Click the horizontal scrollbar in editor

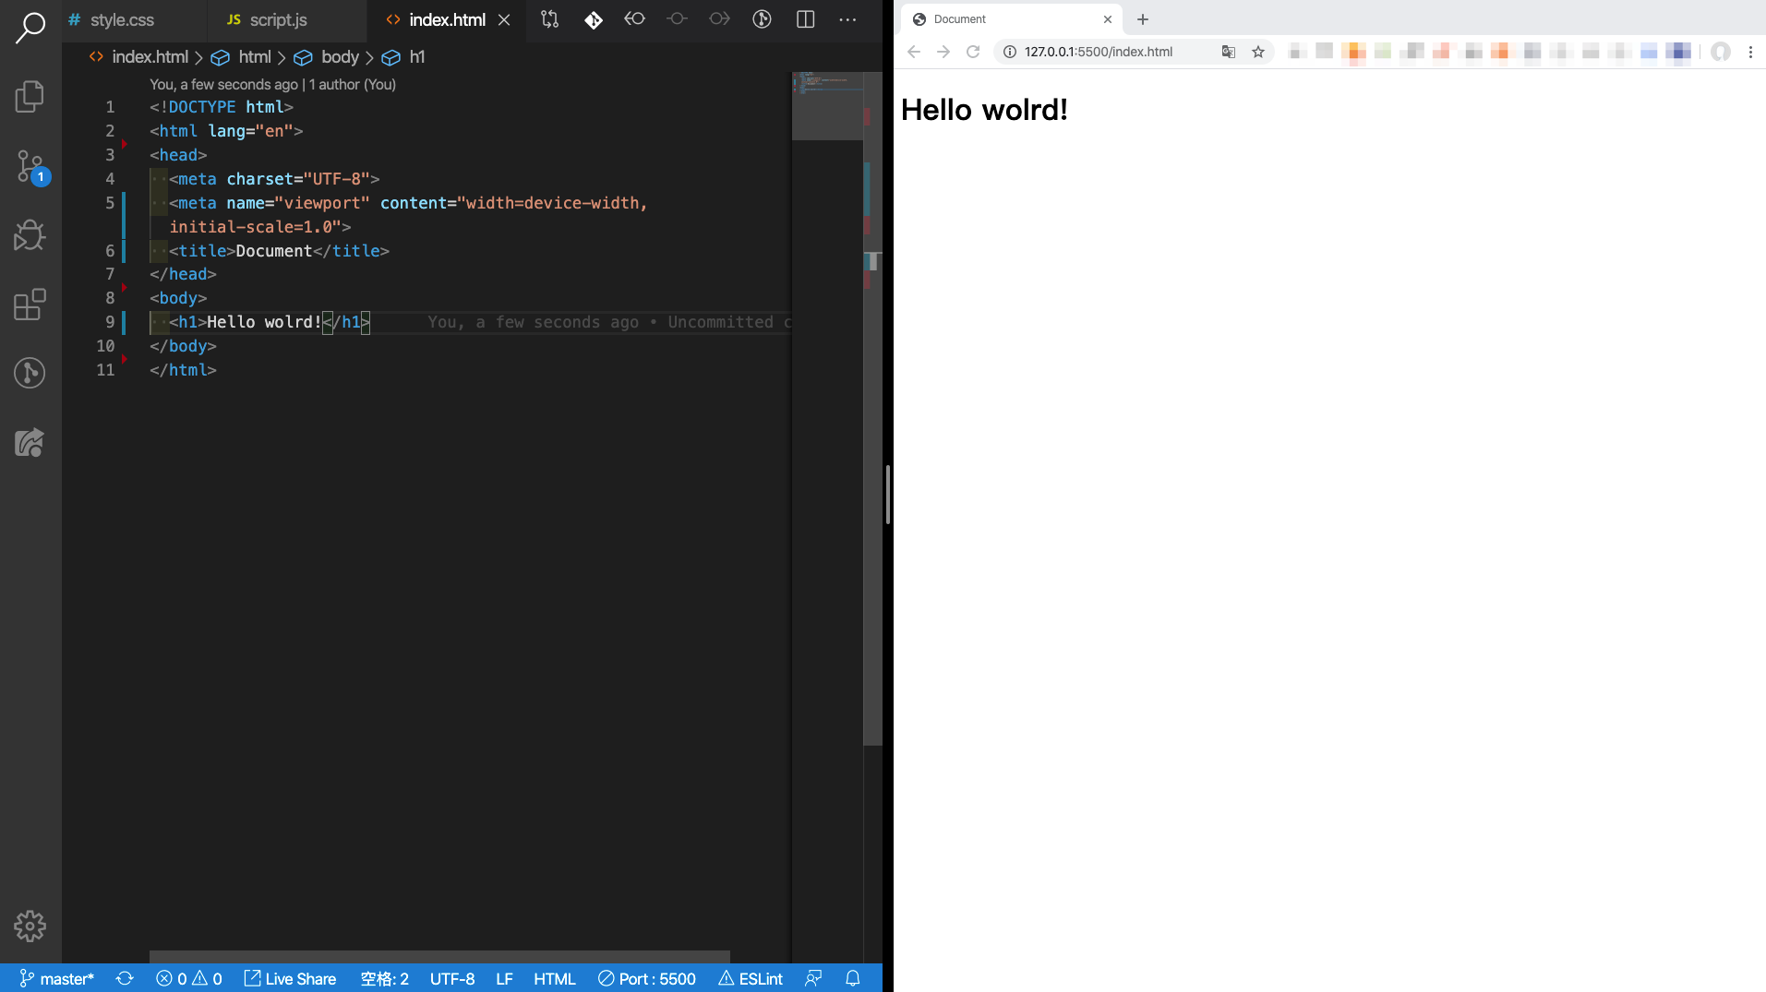tap(439, 957)
